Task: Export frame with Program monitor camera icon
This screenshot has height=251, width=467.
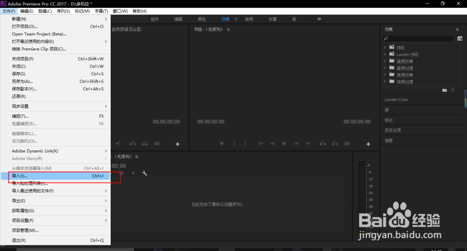Action: coord(347,143)
